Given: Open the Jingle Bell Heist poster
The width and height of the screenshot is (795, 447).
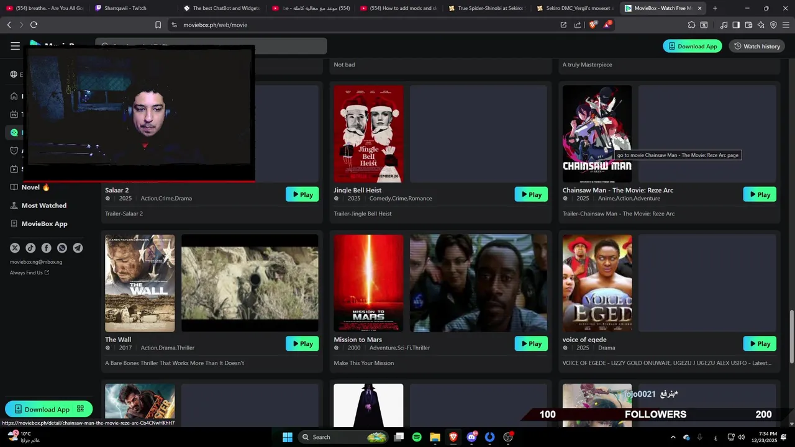Looking at the screenshot, I should pyautogui.click(x=368, y=133).
